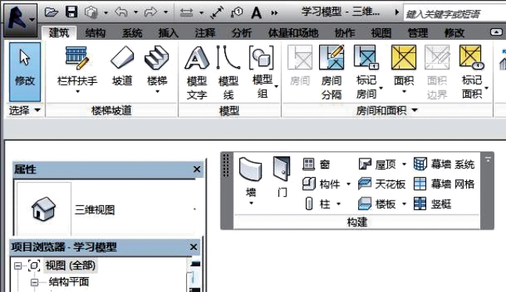Viewport: 506px width, 292px height.
Task: Open the 管理 tab
Action: pyautogui.click(x=418, y=33)
